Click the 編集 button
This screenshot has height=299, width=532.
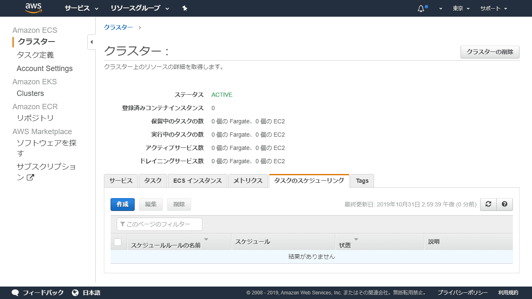click(x=151, y=204)
